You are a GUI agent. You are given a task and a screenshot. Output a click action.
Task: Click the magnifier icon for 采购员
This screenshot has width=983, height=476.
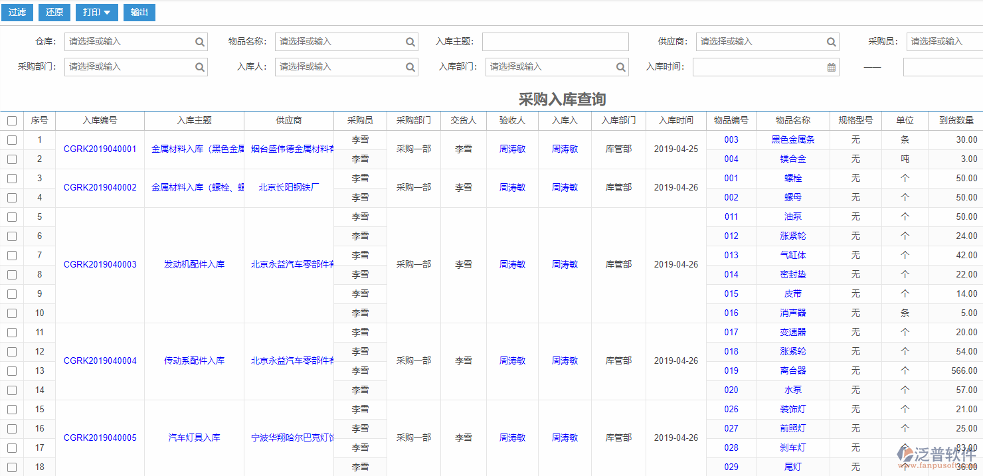[x=979, y=41]
